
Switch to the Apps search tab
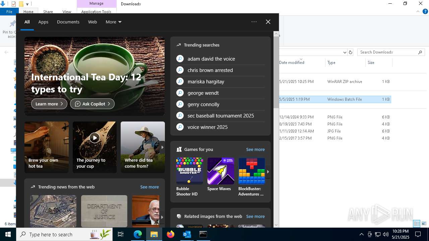point(43,22)
